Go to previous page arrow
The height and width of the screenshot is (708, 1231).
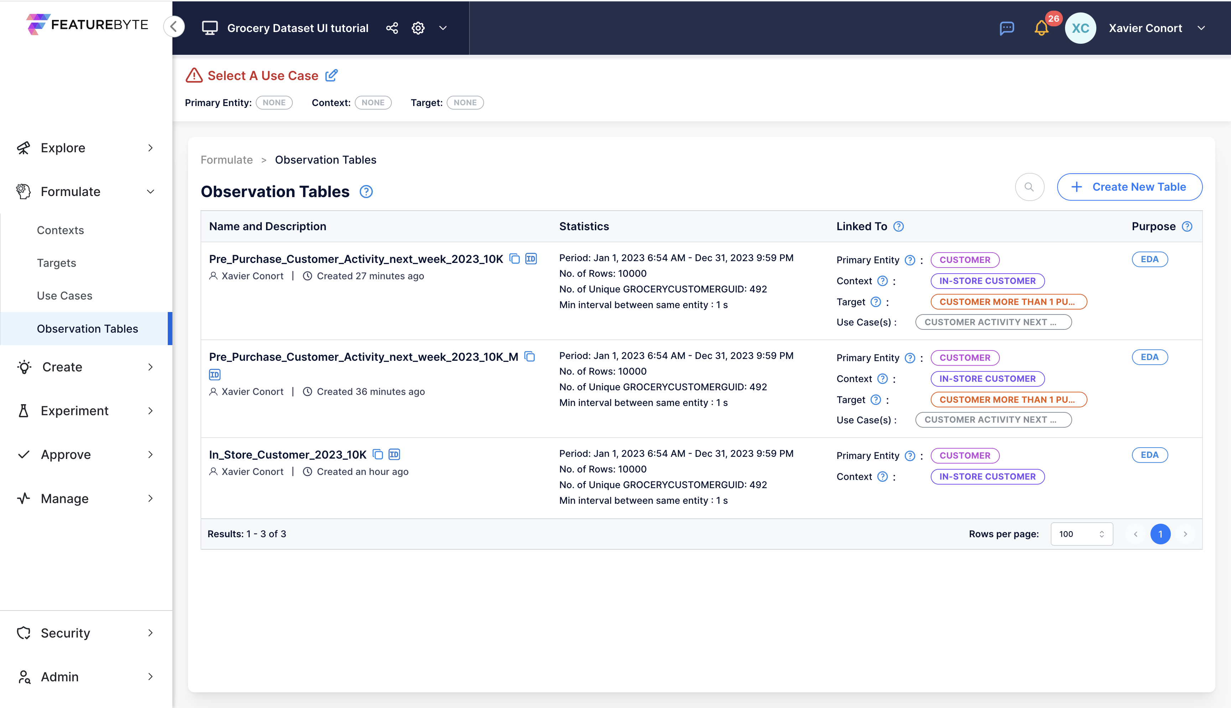point(1136,534)
